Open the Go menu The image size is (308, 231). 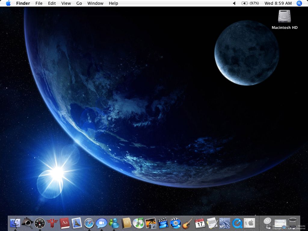tap(79, 3)
